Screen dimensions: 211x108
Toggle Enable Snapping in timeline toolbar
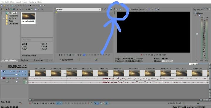click(95, 103)
